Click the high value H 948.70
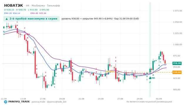The width and height of the screenshot is (188, 105). tap(21, 10)
